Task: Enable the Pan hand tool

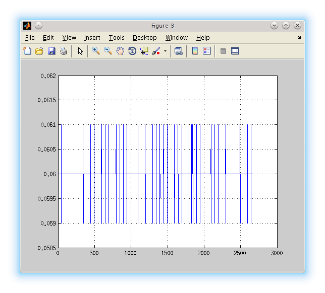Action: [x=120, y=51]
